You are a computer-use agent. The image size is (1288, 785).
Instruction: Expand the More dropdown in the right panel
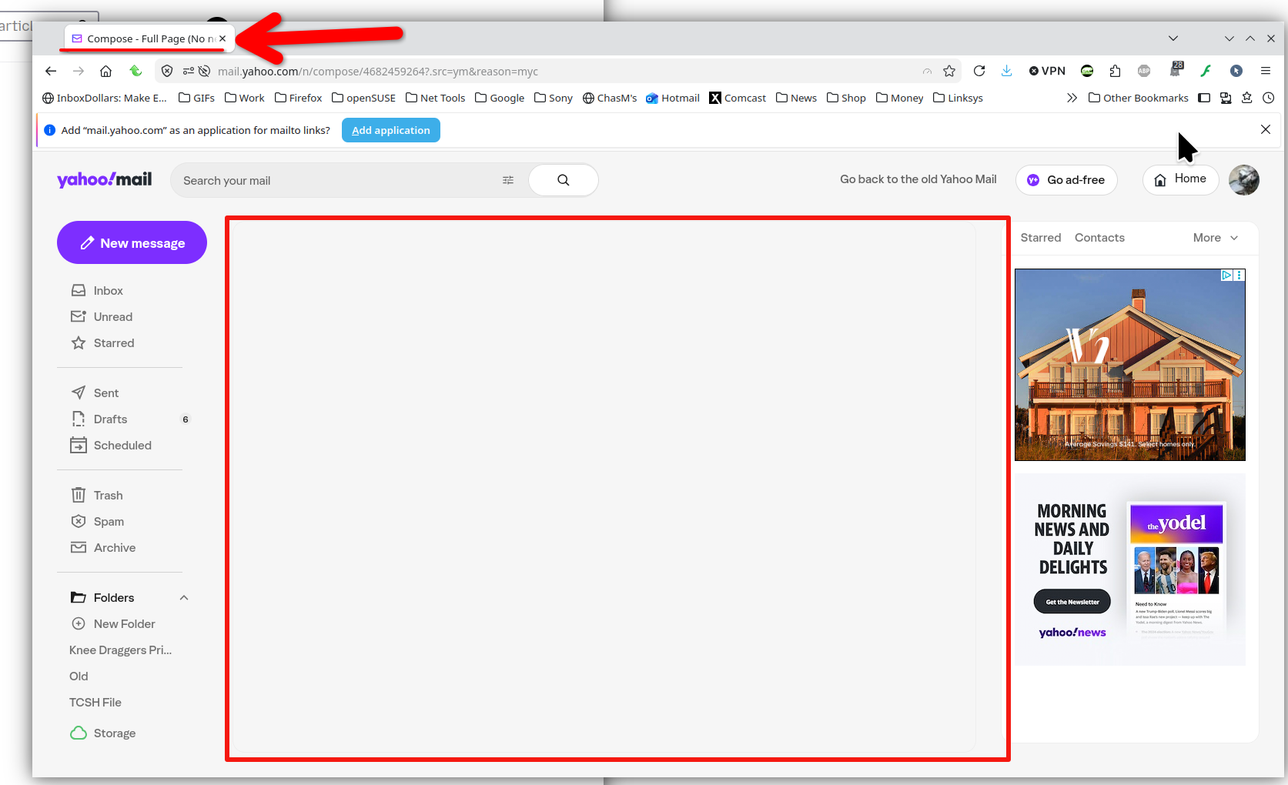click(x=1216, y=238)
